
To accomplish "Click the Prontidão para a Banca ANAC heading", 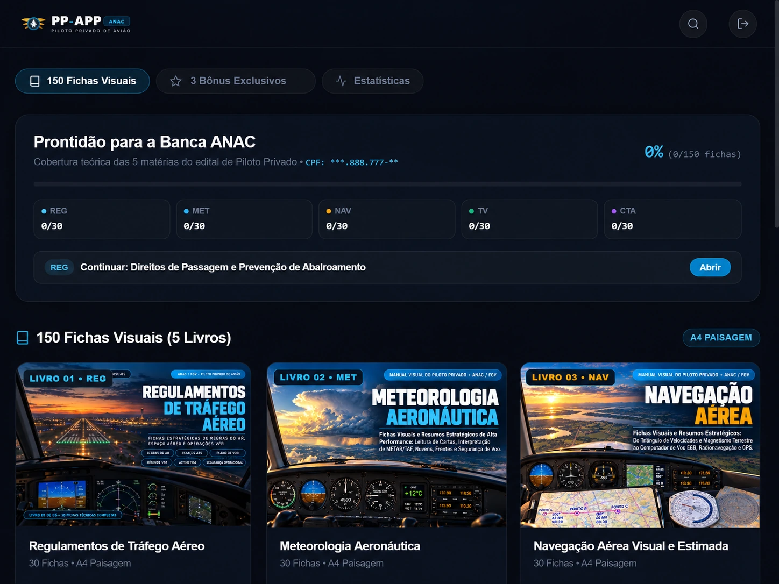I will coord(144,142).
